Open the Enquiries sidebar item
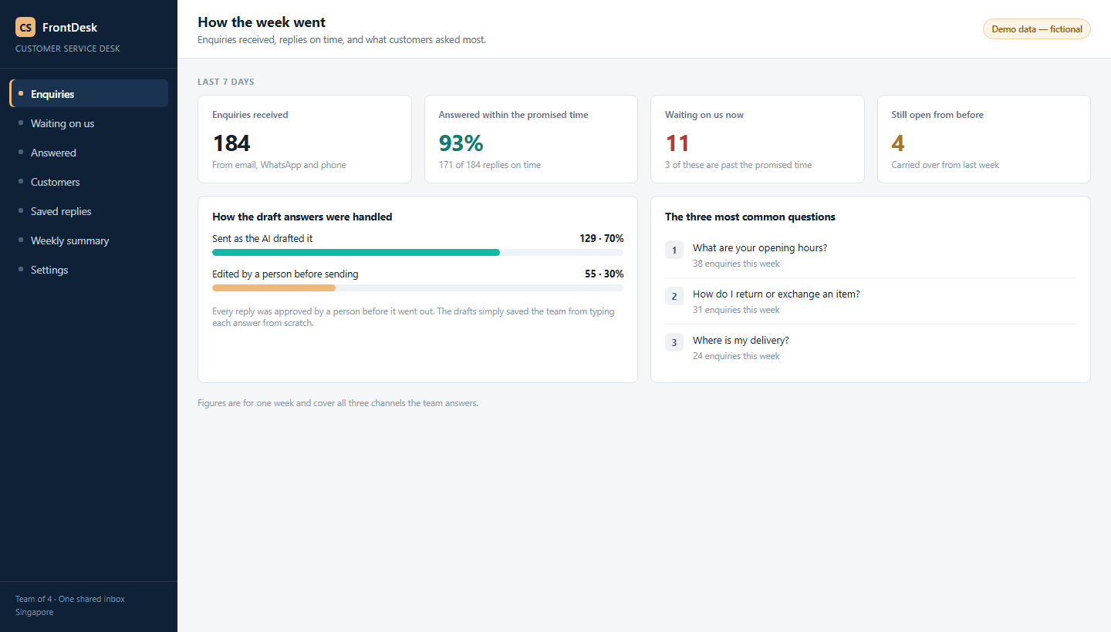The width and height of the screenshot is (1111, 632). pyautogui.click(x=89, y=93)
